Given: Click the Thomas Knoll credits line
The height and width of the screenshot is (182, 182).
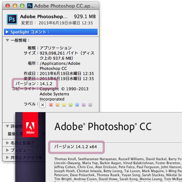Looking at the screenshot, I should click(x=118, y=159).
